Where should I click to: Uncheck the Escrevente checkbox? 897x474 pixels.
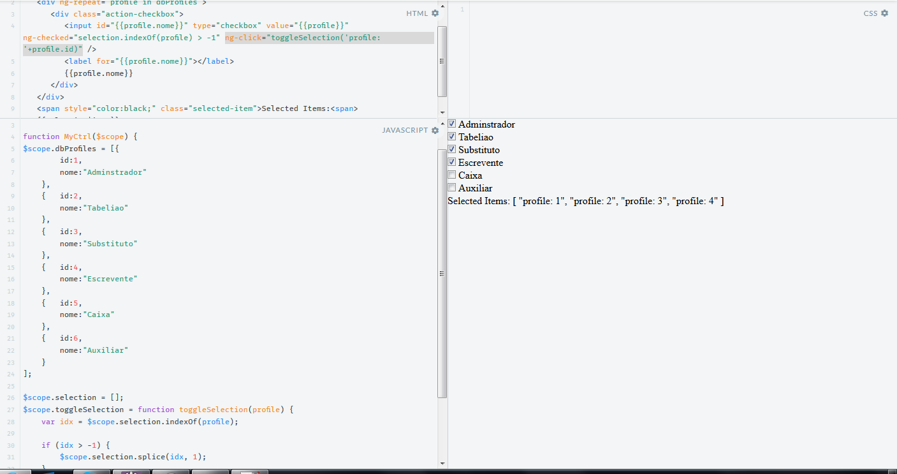pos(452,162)
